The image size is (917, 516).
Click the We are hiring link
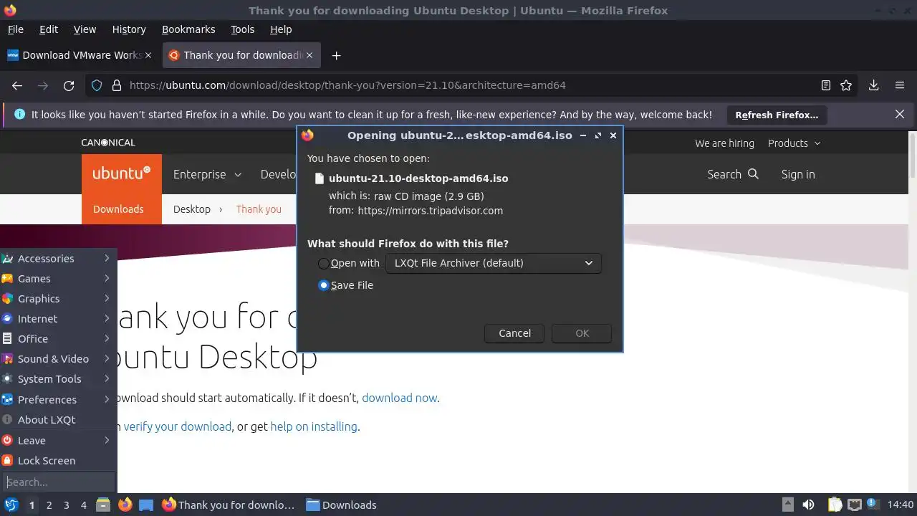pyautogui.click(x=724, y=143)
